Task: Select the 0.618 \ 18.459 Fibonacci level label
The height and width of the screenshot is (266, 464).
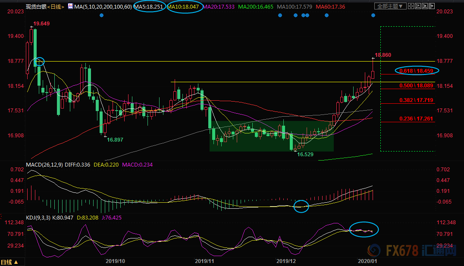Action: point(417,70)
